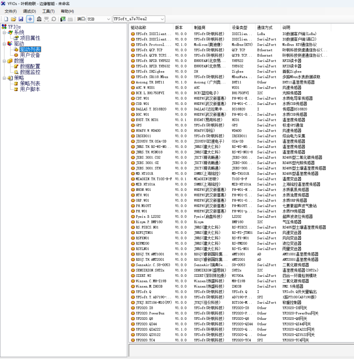Click the icon beside 数据监控 in tree
Image resolution: width=354 pixels, height=359 pixels.
pyautogui.click(x=16, y=72)
